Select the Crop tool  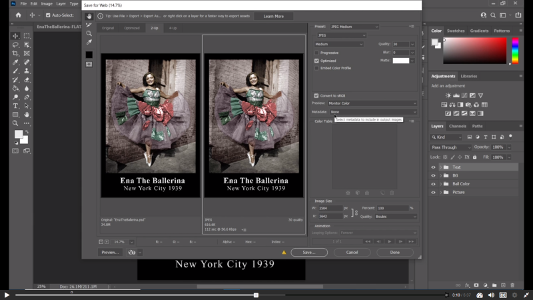pyautogui.click(x=15, y=53)
